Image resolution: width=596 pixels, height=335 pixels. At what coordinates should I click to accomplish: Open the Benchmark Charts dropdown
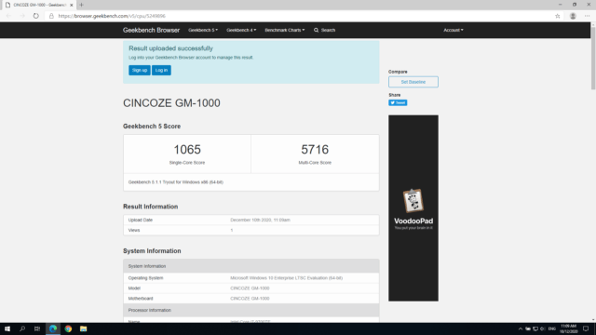pyautogui.click(x=285, y=30)
